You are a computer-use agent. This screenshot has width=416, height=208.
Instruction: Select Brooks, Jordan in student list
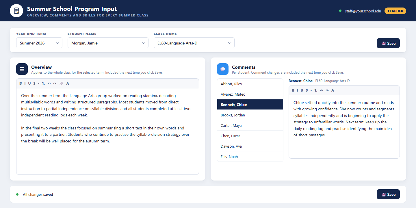coord(250,115)
